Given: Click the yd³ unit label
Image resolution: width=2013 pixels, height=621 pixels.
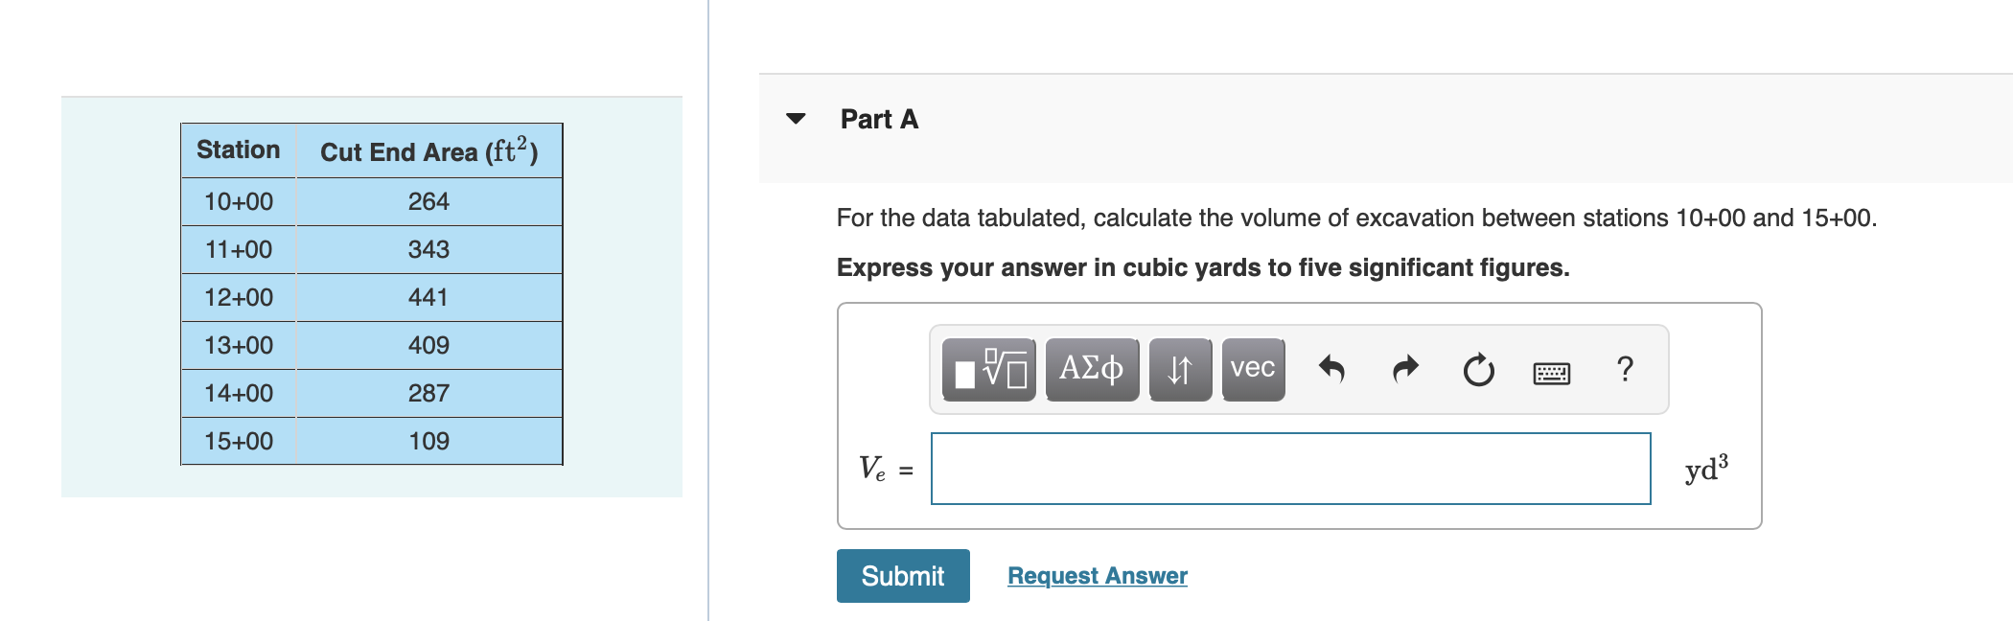Looking at the screenshot, I should point(1705,470).
